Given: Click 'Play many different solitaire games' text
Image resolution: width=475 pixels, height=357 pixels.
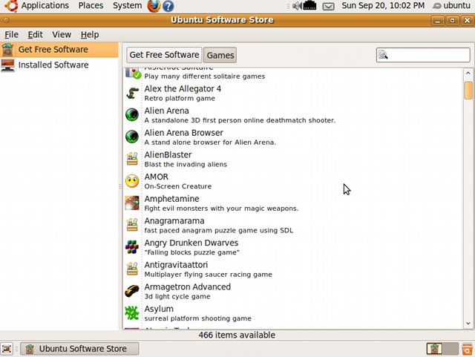Looking at the screenshot, I should (x=205, y=76).
